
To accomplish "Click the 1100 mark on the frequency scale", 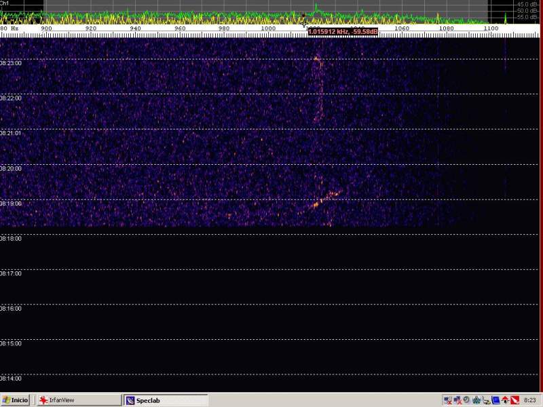I will [x=491, y=28].
